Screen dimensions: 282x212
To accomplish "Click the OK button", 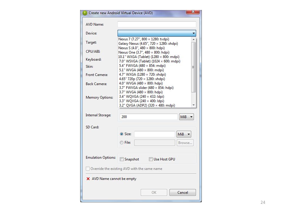I will [154, 192].
